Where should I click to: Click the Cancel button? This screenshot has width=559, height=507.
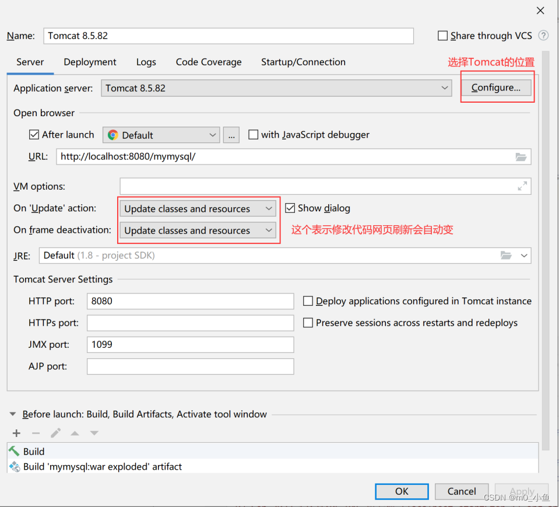click(x=461, y=491)
